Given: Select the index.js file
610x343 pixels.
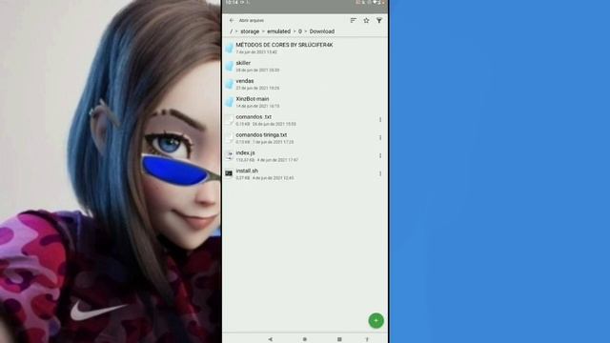Looking at the screenshot, I should 305,156.
